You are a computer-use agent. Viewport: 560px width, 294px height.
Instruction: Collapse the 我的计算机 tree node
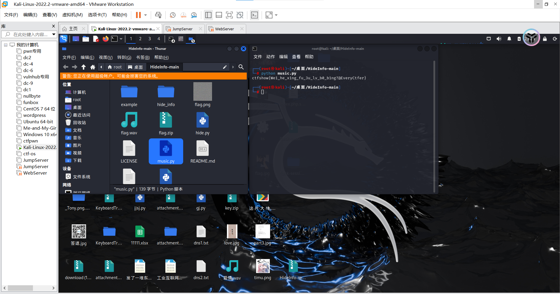pos(6,45)
